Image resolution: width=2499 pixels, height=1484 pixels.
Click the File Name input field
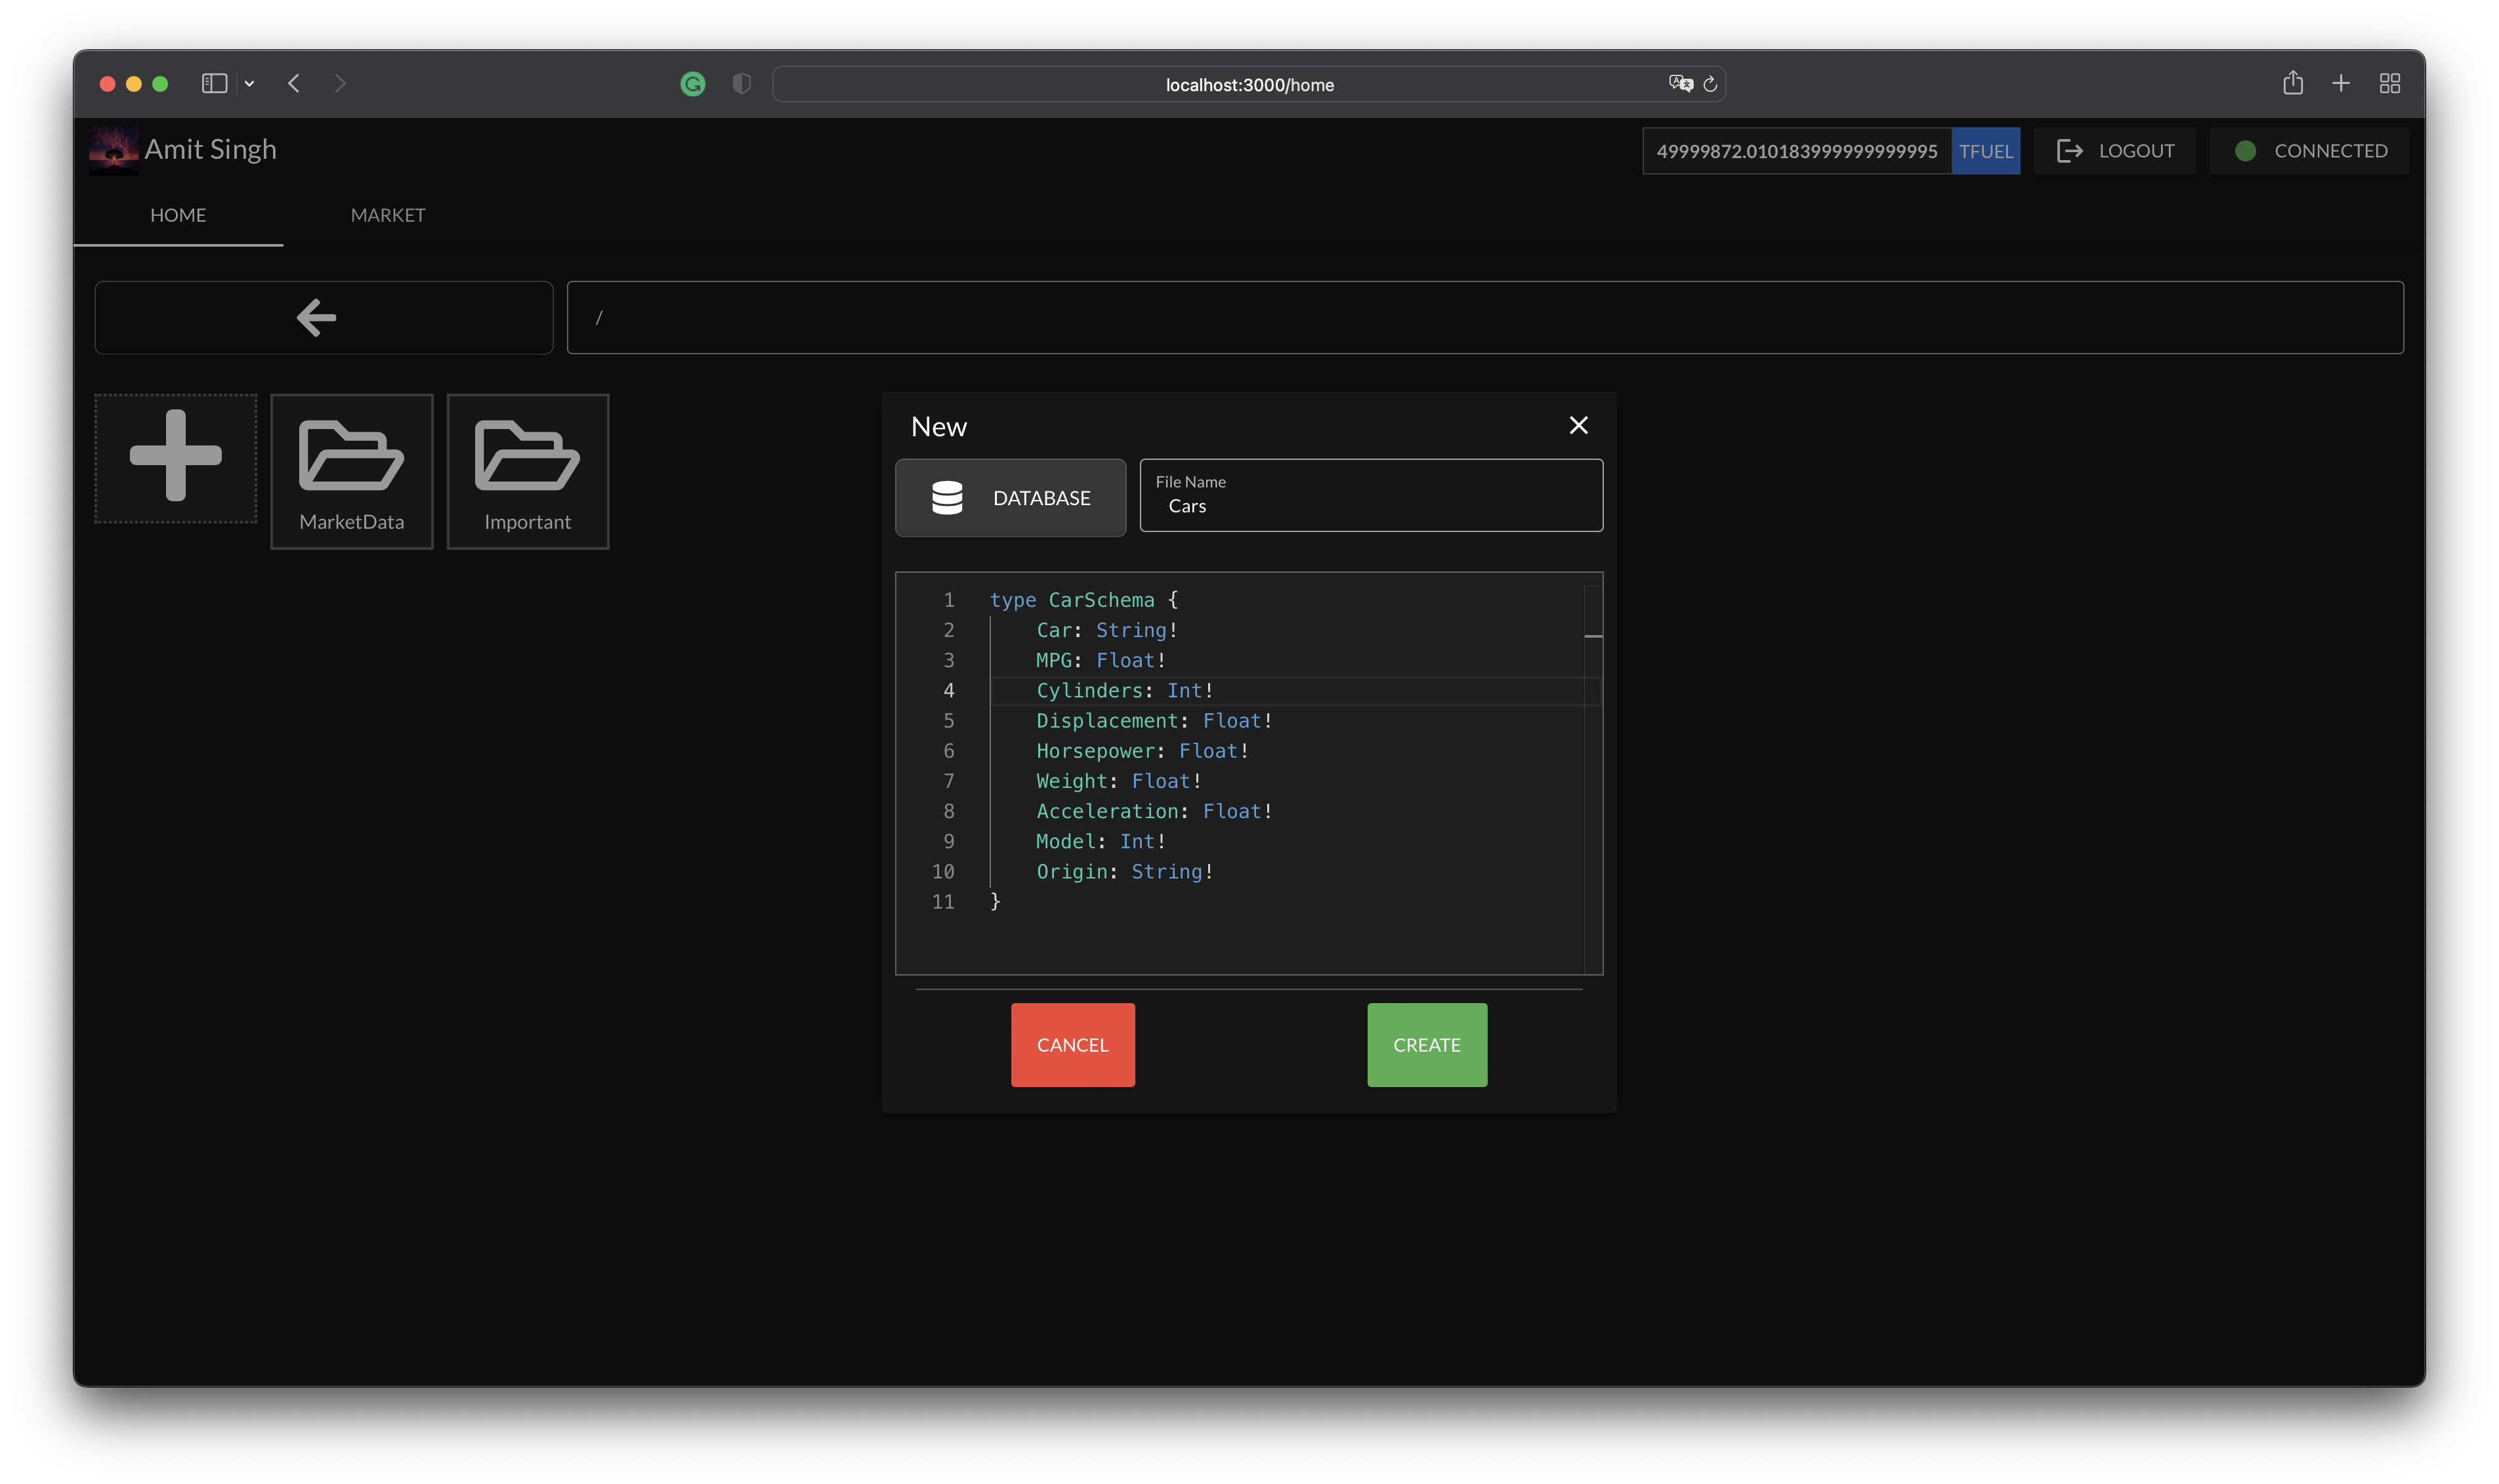[x=1370, y=496]
